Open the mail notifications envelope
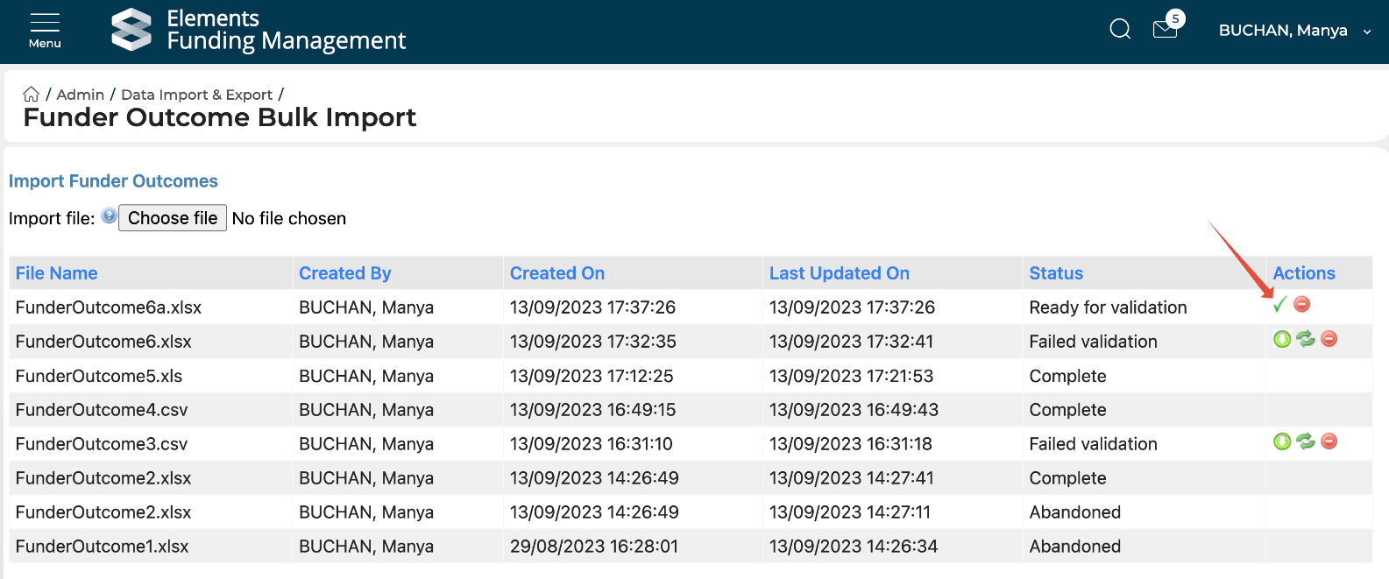The height and width of the screenshot is (579, 1389). tap(1165, 30)
